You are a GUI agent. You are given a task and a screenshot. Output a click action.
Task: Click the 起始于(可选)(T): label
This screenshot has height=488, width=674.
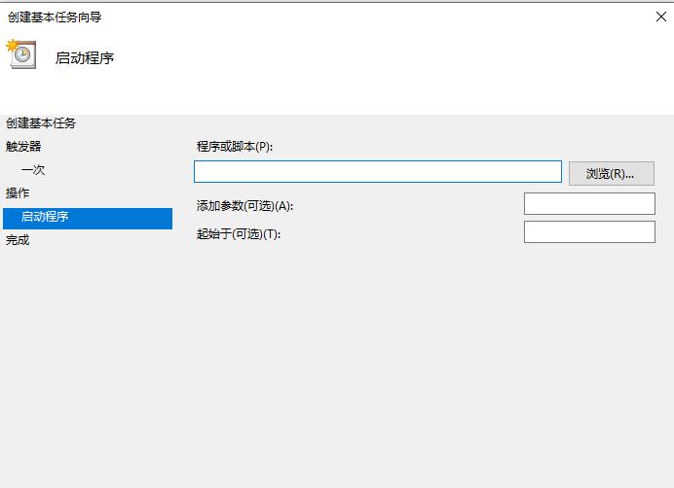tap(239, 234)
